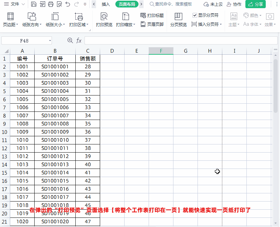The width and height of the screenshot is (280, 227).
Task: Open the 纸张方向 orientation dropdown
Action: (32, 20)
